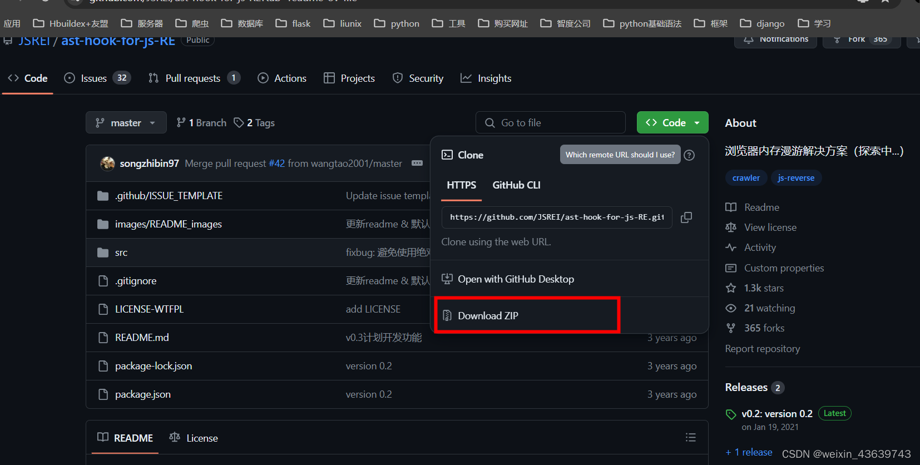Select the README tab below the files
This screenshot has height=465, width=920.
click(x=125, y=438)
